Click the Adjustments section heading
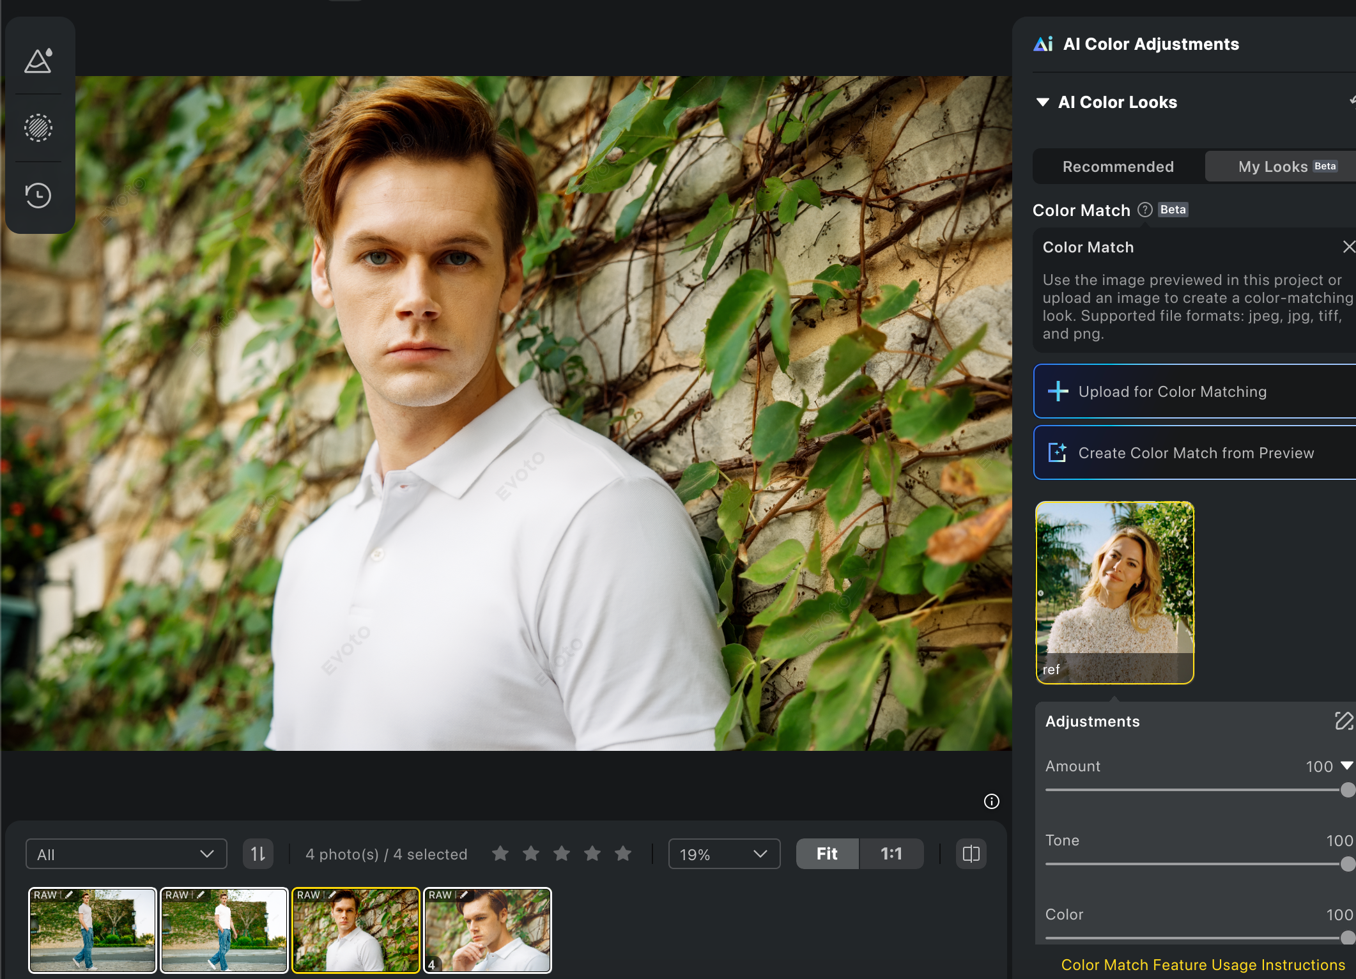Screen dimensions: 1356x979 click(x=1093, y=721)
